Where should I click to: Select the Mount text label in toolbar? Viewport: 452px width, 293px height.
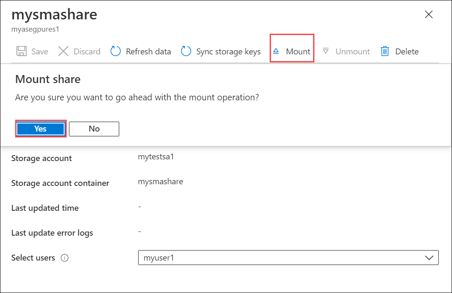click(298, 51)
